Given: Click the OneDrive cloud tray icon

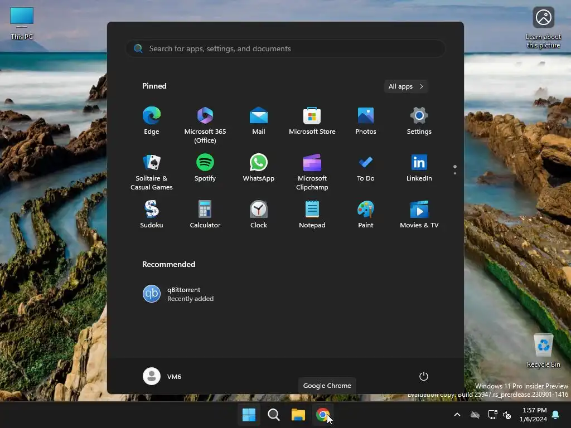Looking at the screenshot, I should click(475, 415).
